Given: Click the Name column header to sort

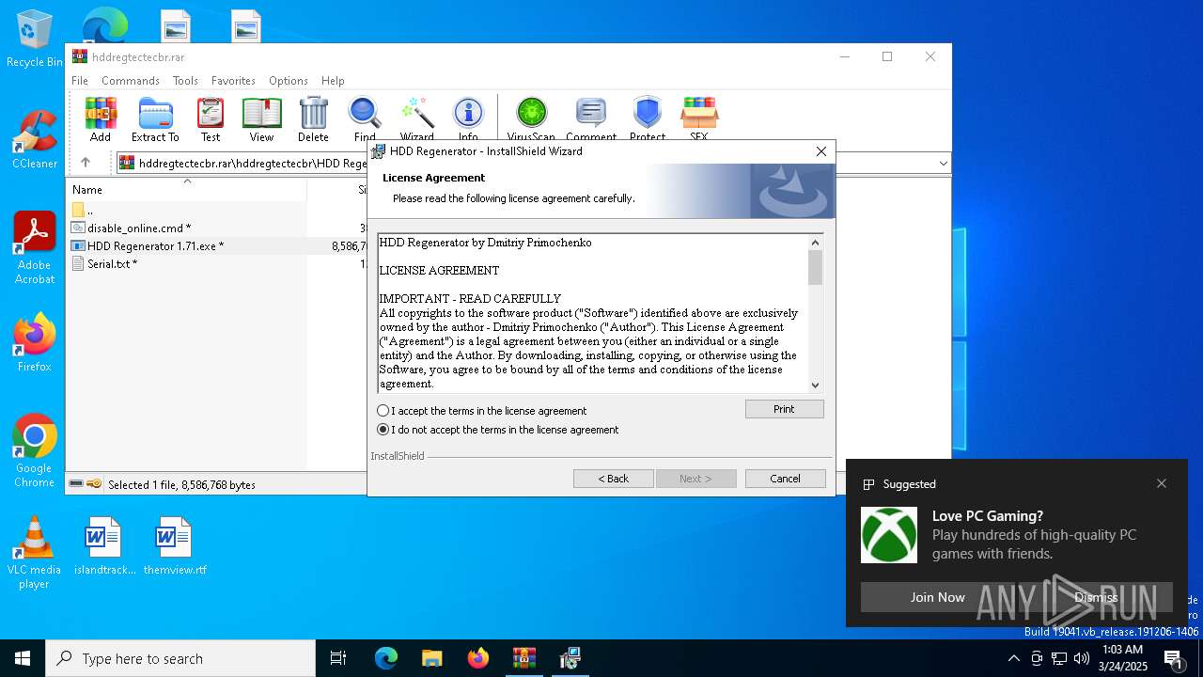Looking at the screenshot, I should point(188,190).
